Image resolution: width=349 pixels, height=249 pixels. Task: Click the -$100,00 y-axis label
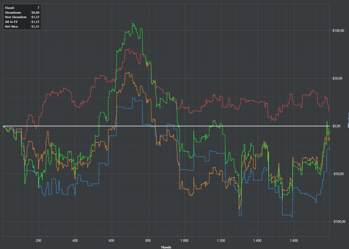[338, 222]
